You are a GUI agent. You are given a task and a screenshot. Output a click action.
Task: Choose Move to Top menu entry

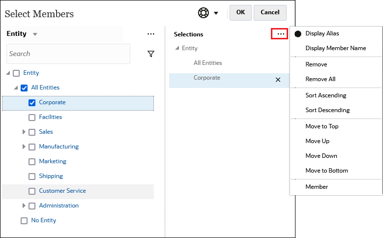point(322,126)
